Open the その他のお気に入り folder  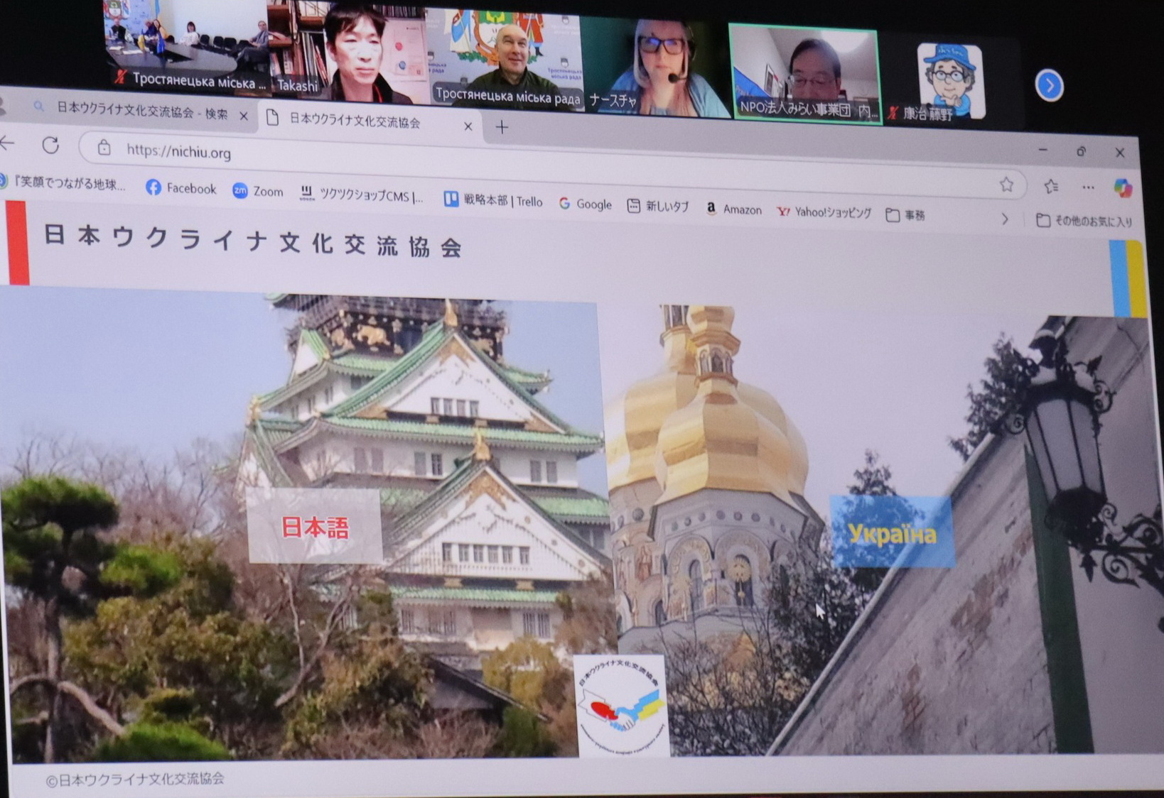coord(1084,221)
